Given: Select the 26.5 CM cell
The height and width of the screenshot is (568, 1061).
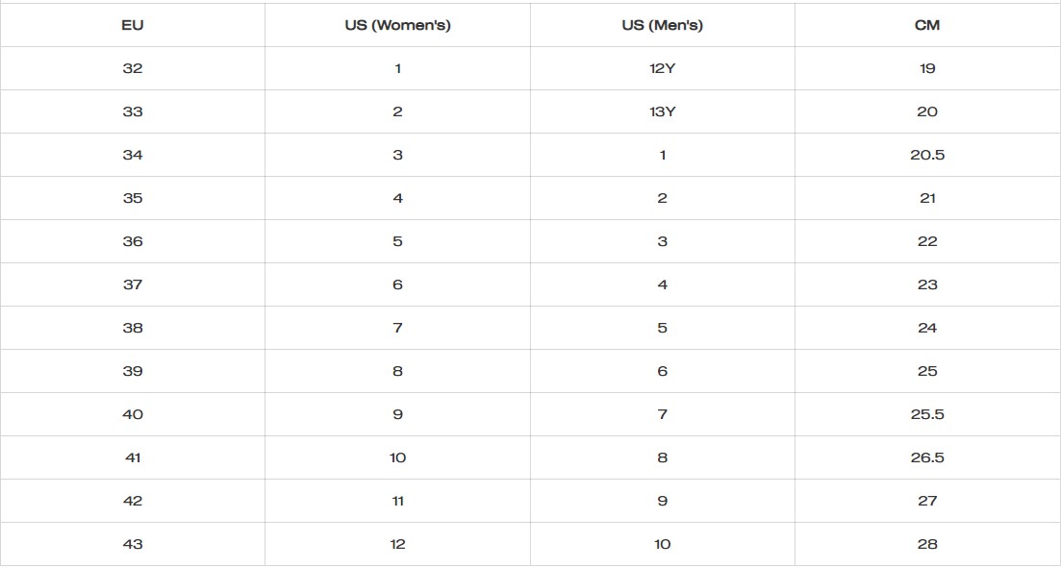Looking at the screenshot, I should point(927,457).
